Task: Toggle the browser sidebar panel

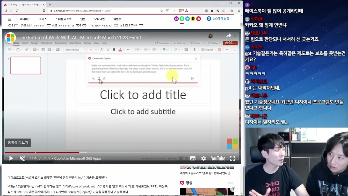Action: pos(224,11)
